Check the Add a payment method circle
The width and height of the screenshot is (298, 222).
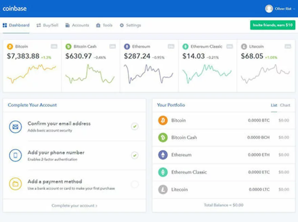click(135, 184)
